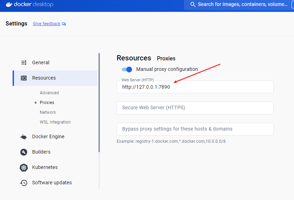This screenshot has width=294, height=200.
Task: Click the General sliders icon
Action: click(x=24, y=62)
